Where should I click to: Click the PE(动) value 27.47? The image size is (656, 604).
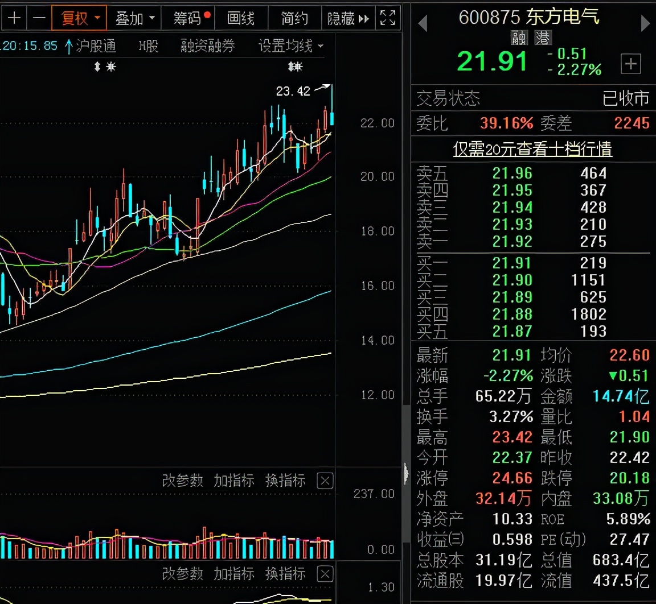click(629, 539)
